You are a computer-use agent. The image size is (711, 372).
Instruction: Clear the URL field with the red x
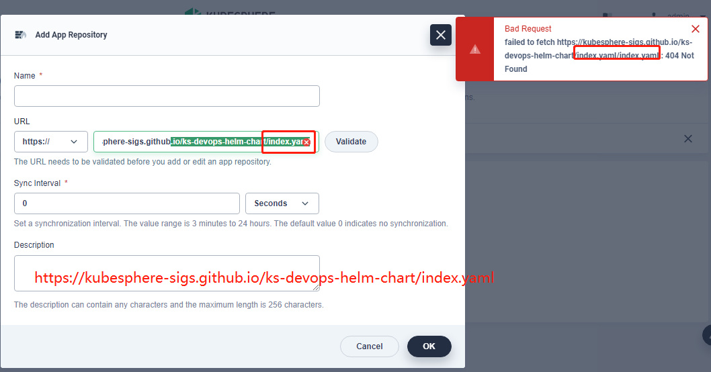coord(306,142)
